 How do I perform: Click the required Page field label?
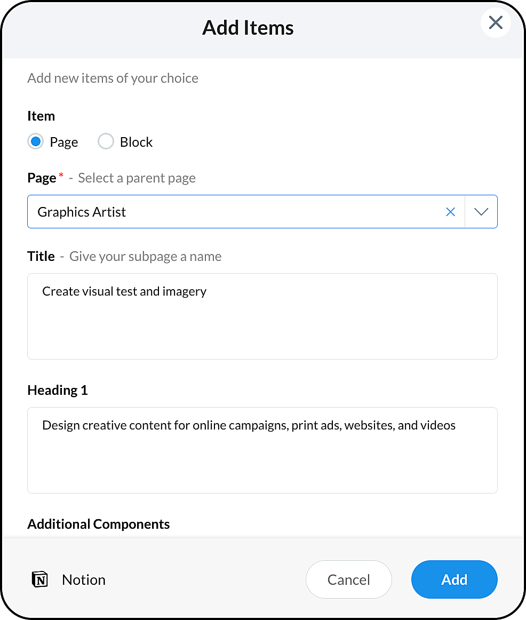[x=42, y=178]
